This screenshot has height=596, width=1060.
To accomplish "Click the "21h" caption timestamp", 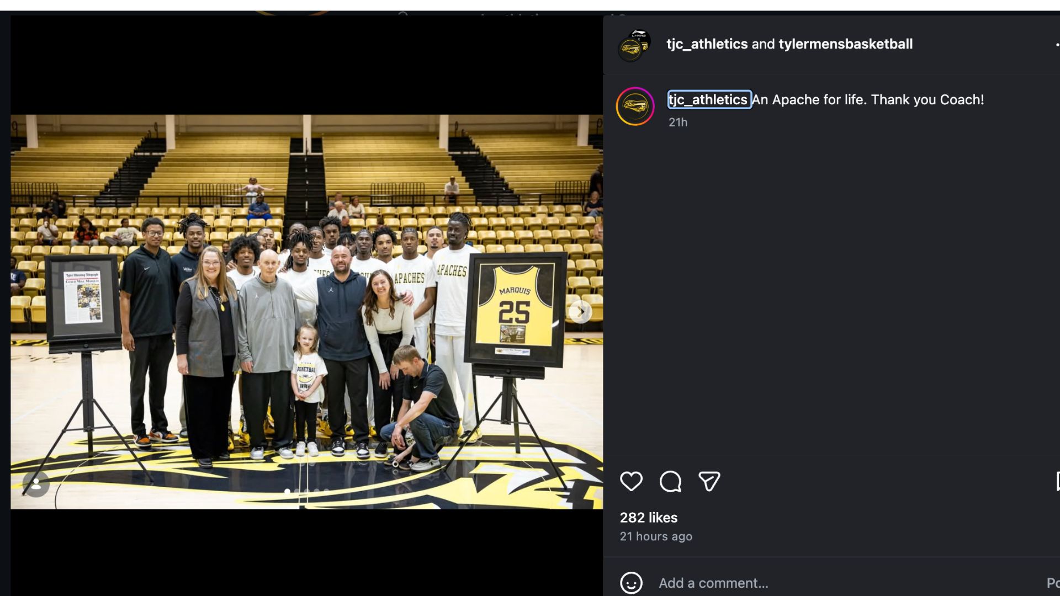I will click(x=678, y=123).
